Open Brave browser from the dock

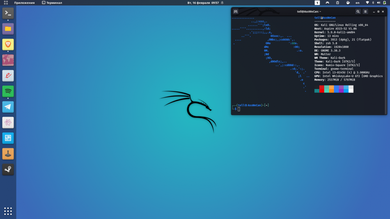pos(8,44)
